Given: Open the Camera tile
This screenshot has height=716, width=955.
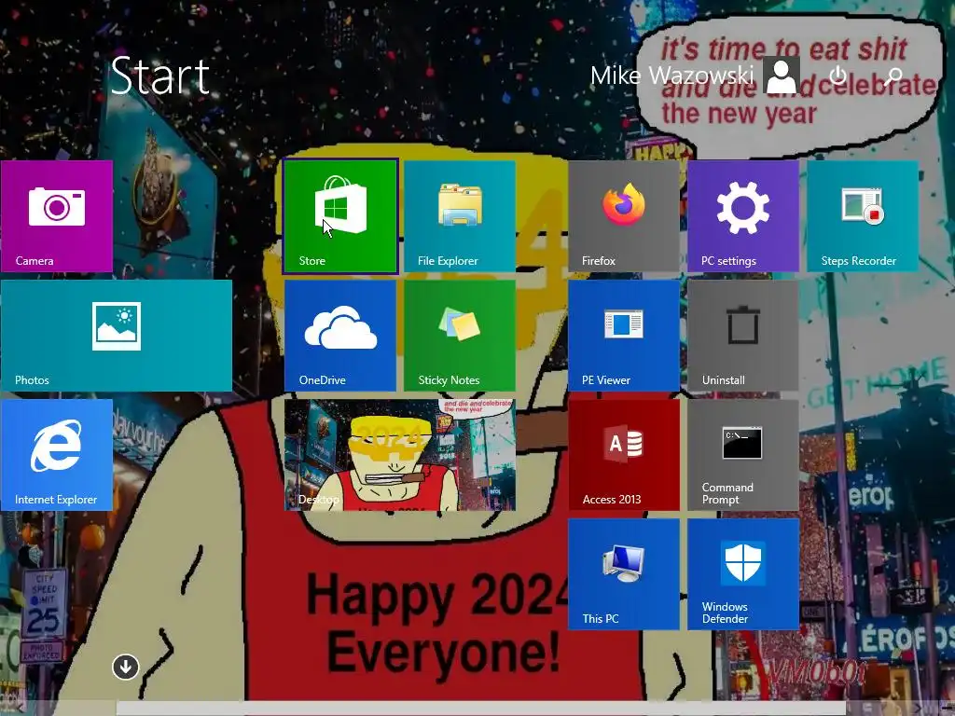Looking at the screenshot, I should [x=57, y=216].
